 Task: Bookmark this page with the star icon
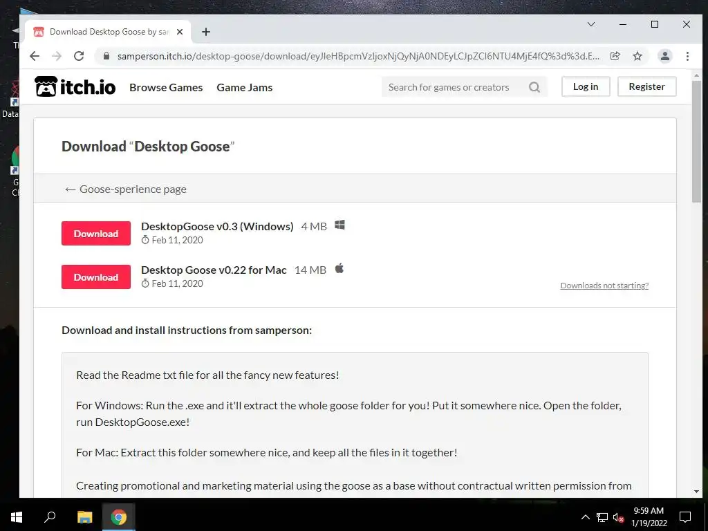(637, 56)
